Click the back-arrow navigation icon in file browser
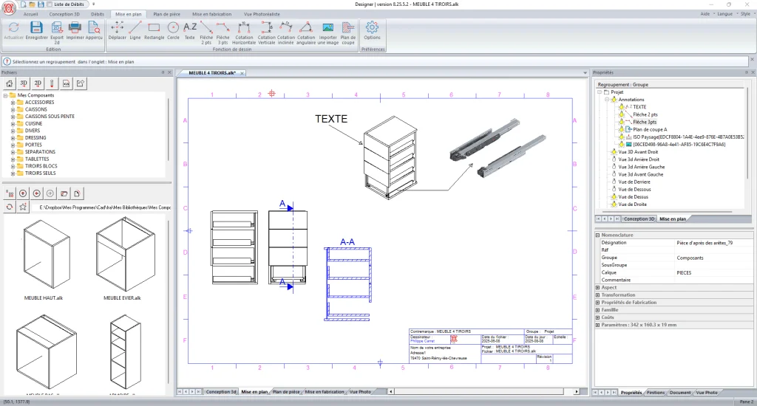This screenshot has width=757, height=406. click(x=37, y=193)
